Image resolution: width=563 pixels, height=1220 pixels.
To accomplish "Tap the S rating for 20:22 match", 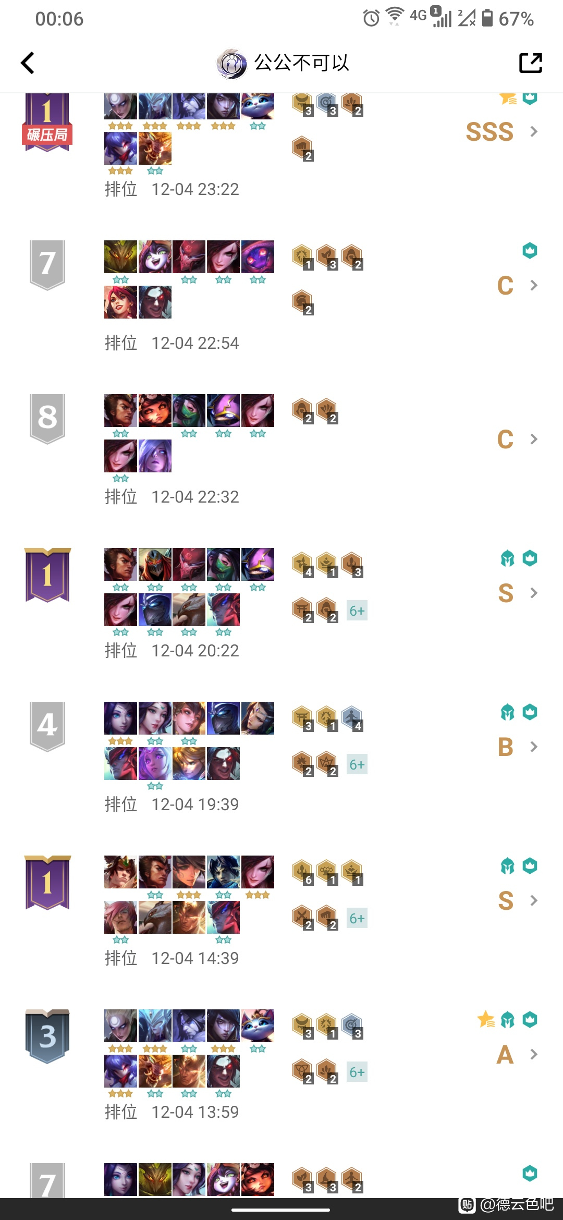I will click(x=505, y=593).
